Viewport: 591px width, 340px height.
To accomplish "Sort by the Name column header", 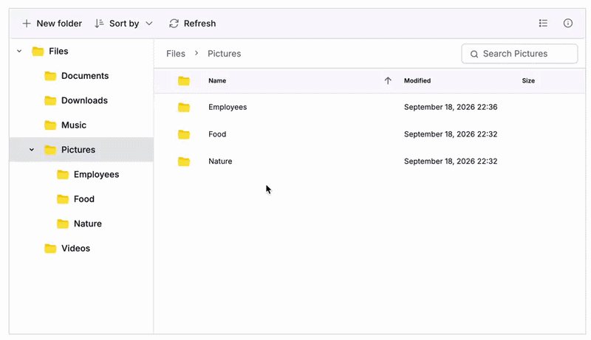I will coord(217,80).
